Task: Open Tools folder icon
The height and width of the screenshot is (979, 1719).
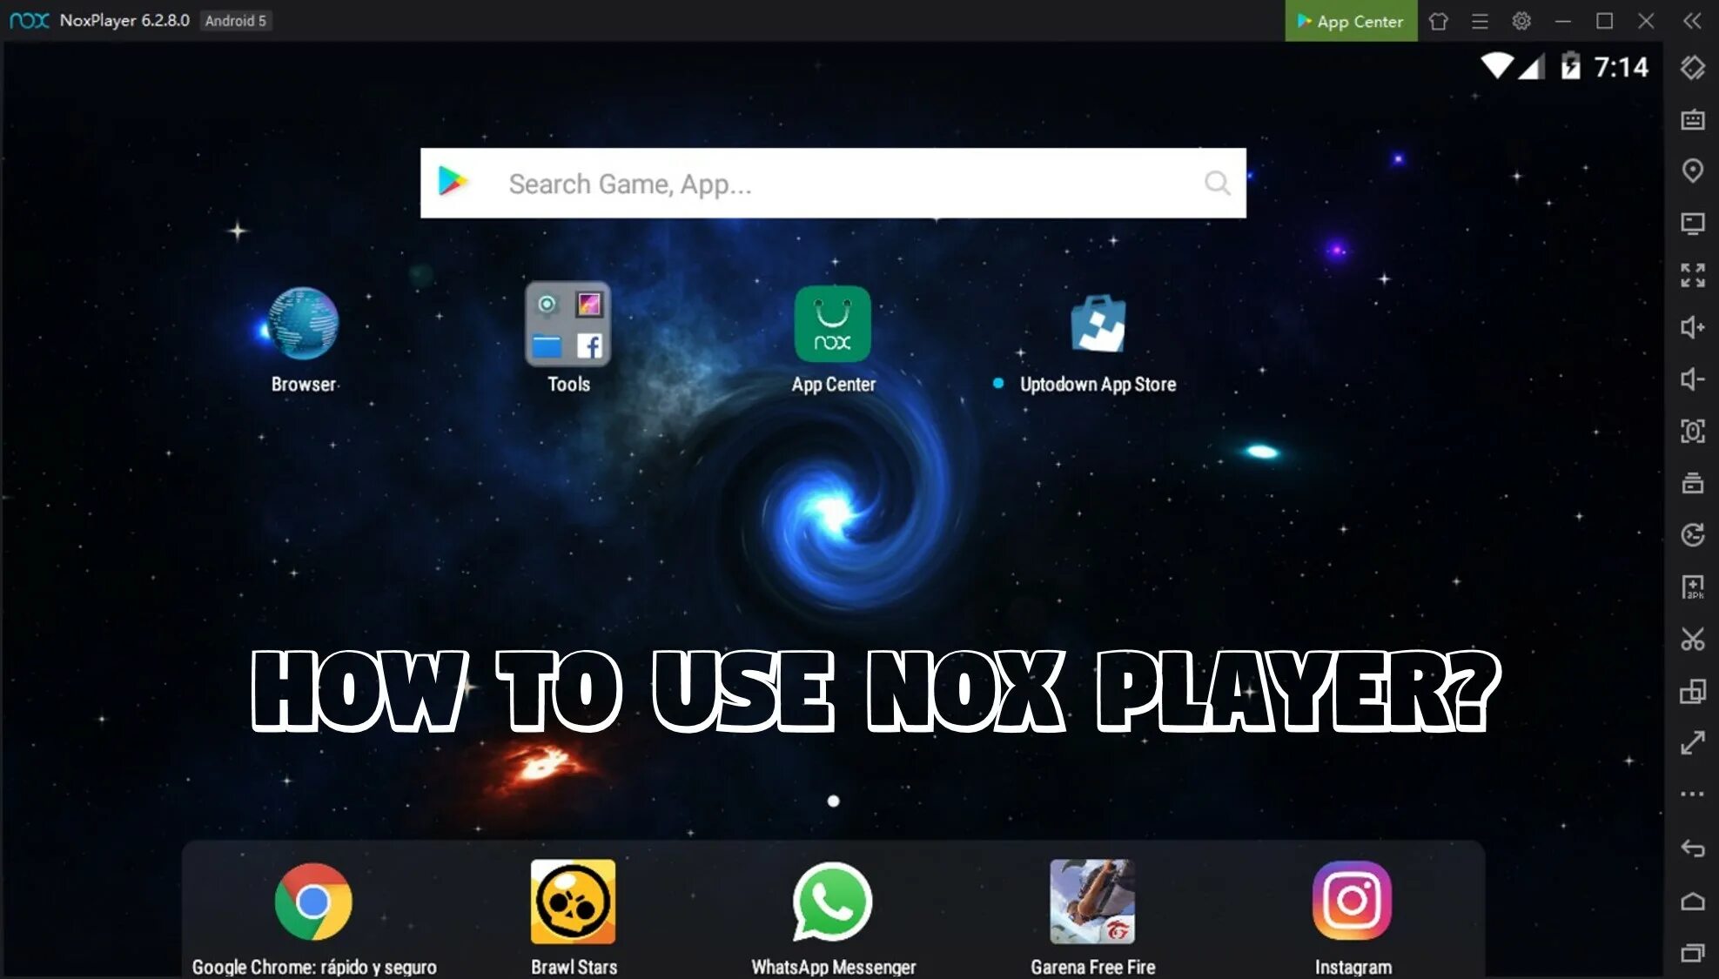Action: [567, 325]
